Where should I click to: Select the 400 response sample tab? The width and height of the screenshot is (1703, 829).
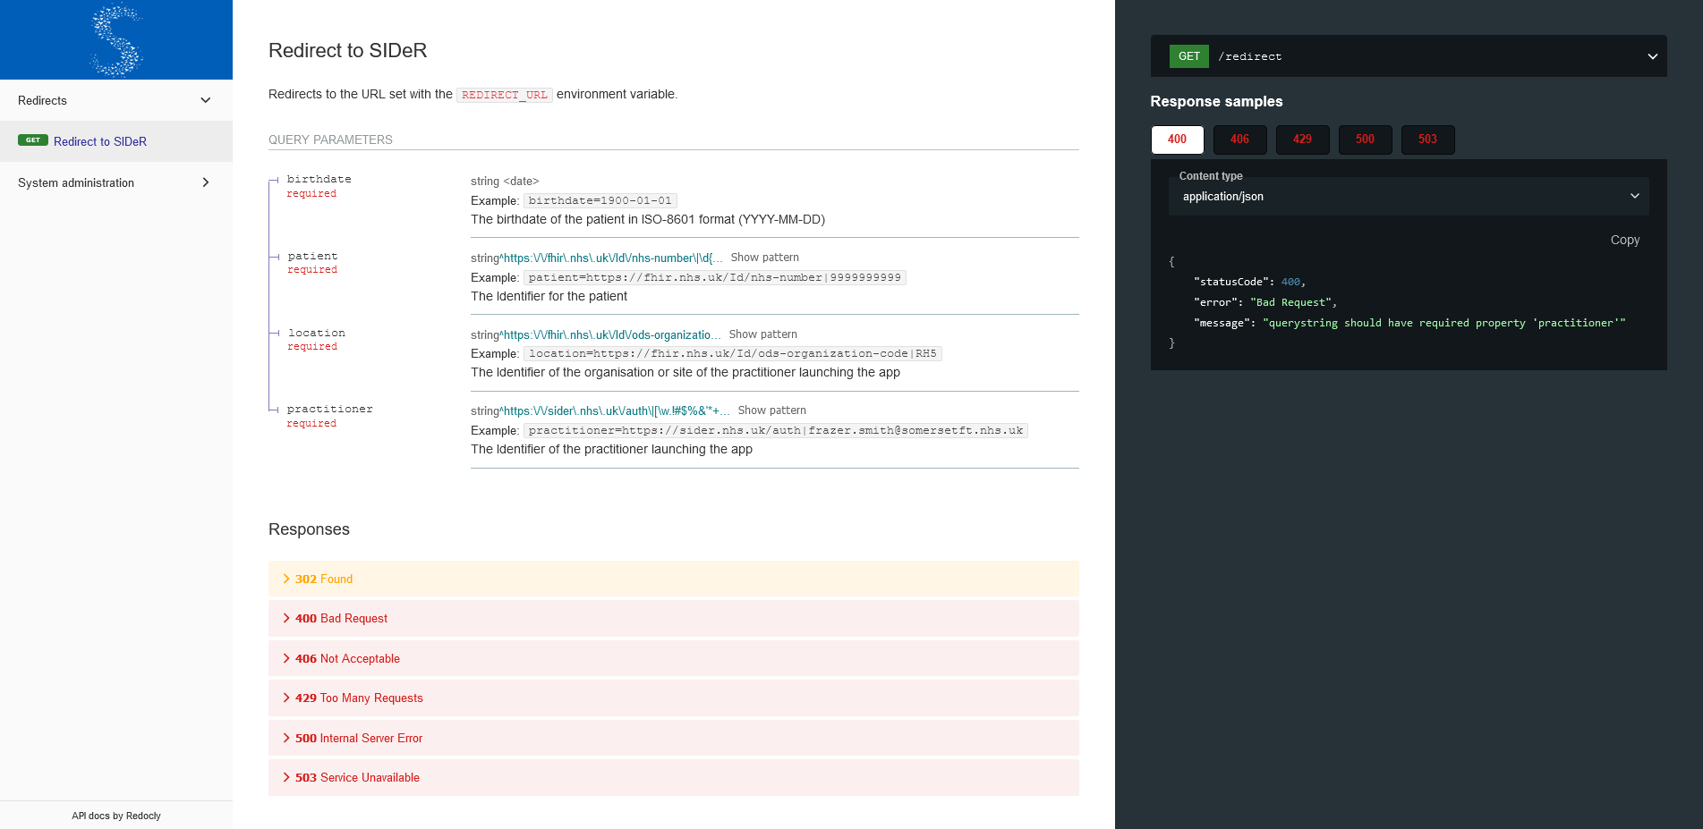point(1177,140)
